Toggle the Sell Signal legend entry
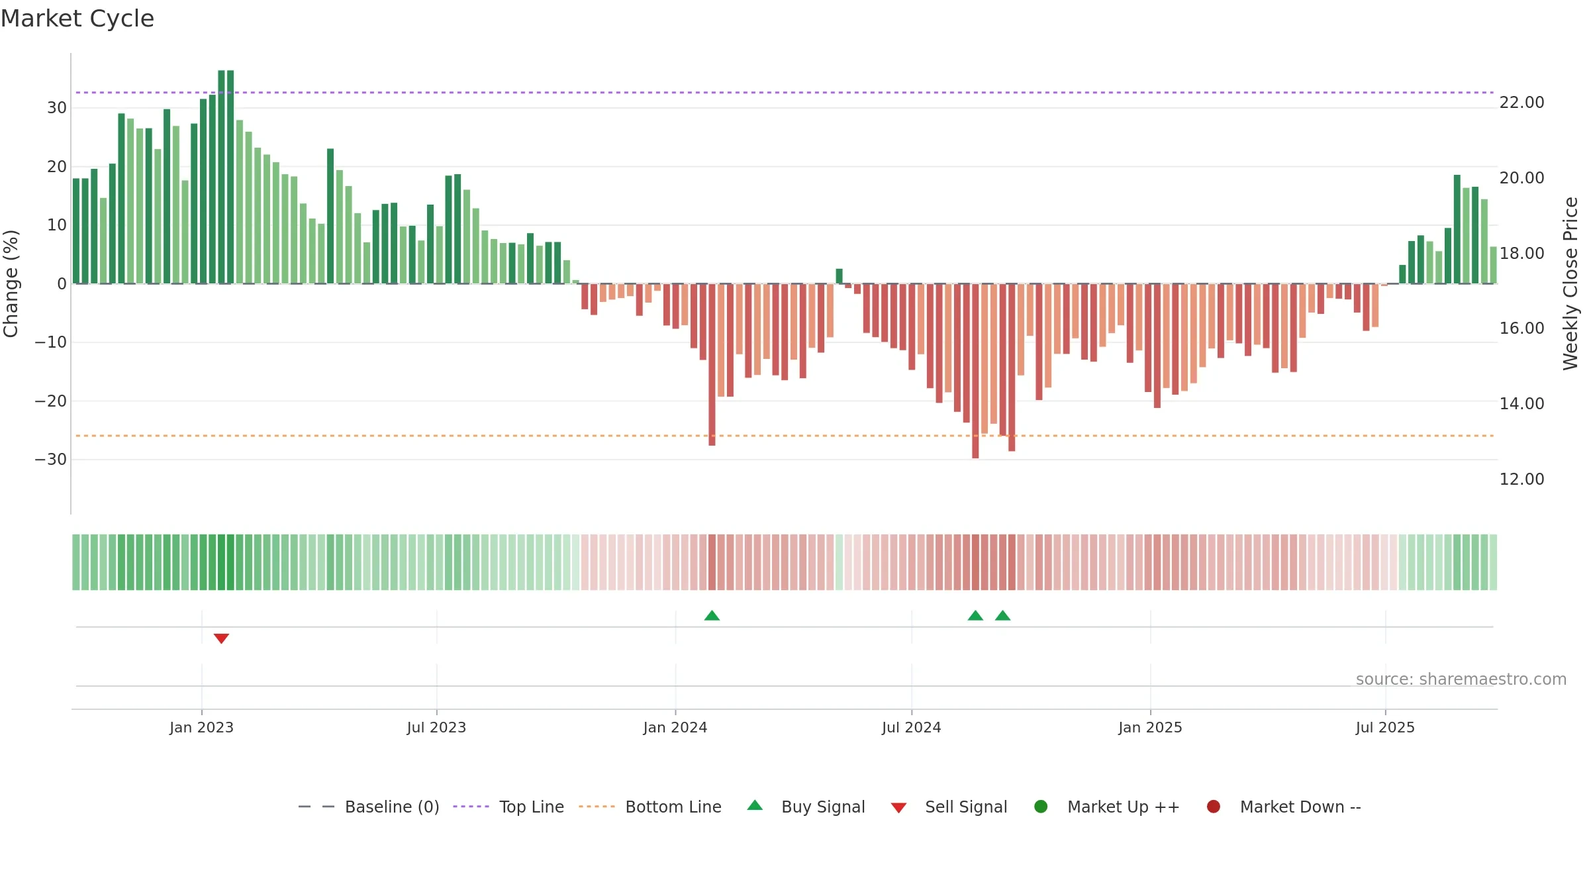This screenshot has height=894, width=1589. pos(949,807)
